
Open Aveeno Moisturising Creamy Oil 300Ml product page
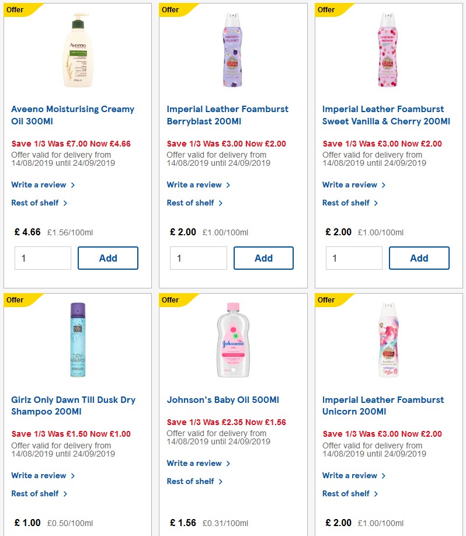73,115
